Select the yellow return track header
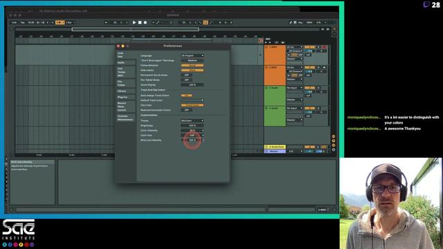443x249 pixels. 275,147
